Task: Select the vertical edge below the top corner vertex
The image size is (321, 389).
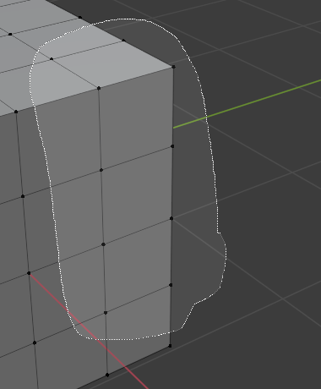Action: tap(173, 107)
